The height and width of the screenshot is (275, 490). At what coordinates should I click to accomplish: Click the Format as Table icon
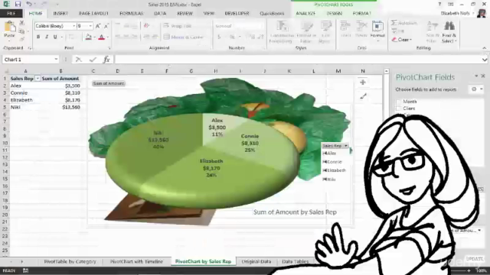tap(306, 26)
